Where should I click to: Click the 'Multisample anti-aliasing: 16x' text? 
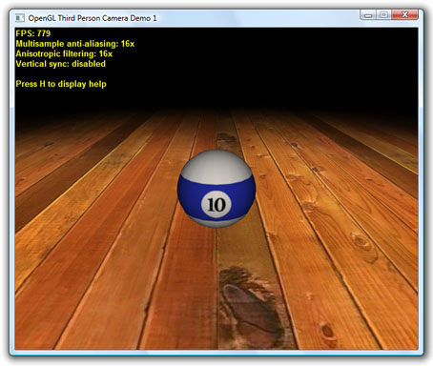(75, 44)
